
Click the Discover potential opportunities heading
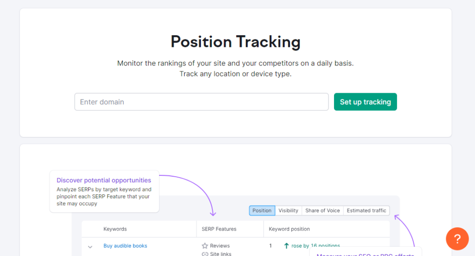pos(103,180)
